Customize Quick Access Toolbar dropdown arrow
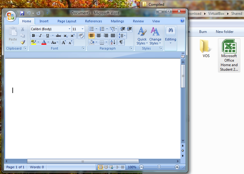 click(47, 13)
